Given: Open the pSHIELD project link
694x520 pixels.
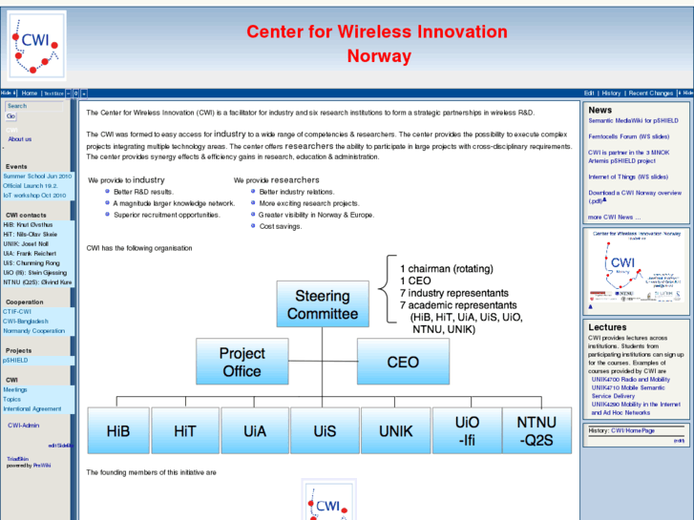Looking at the screenshot, I should pos(15,361).
